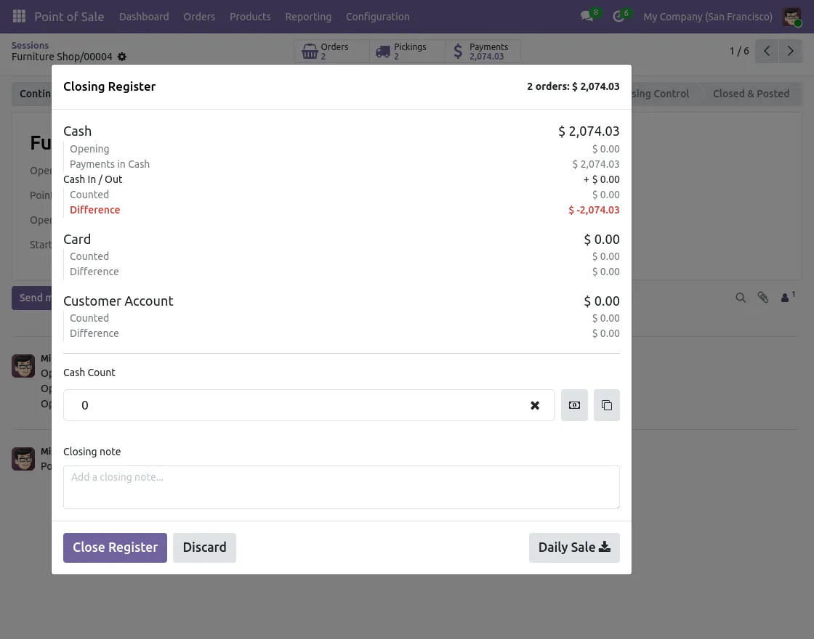This screenshot has width=814, height=639.
Task: Click the red Difference label under Cash
Action: click(x=95, y=210)
